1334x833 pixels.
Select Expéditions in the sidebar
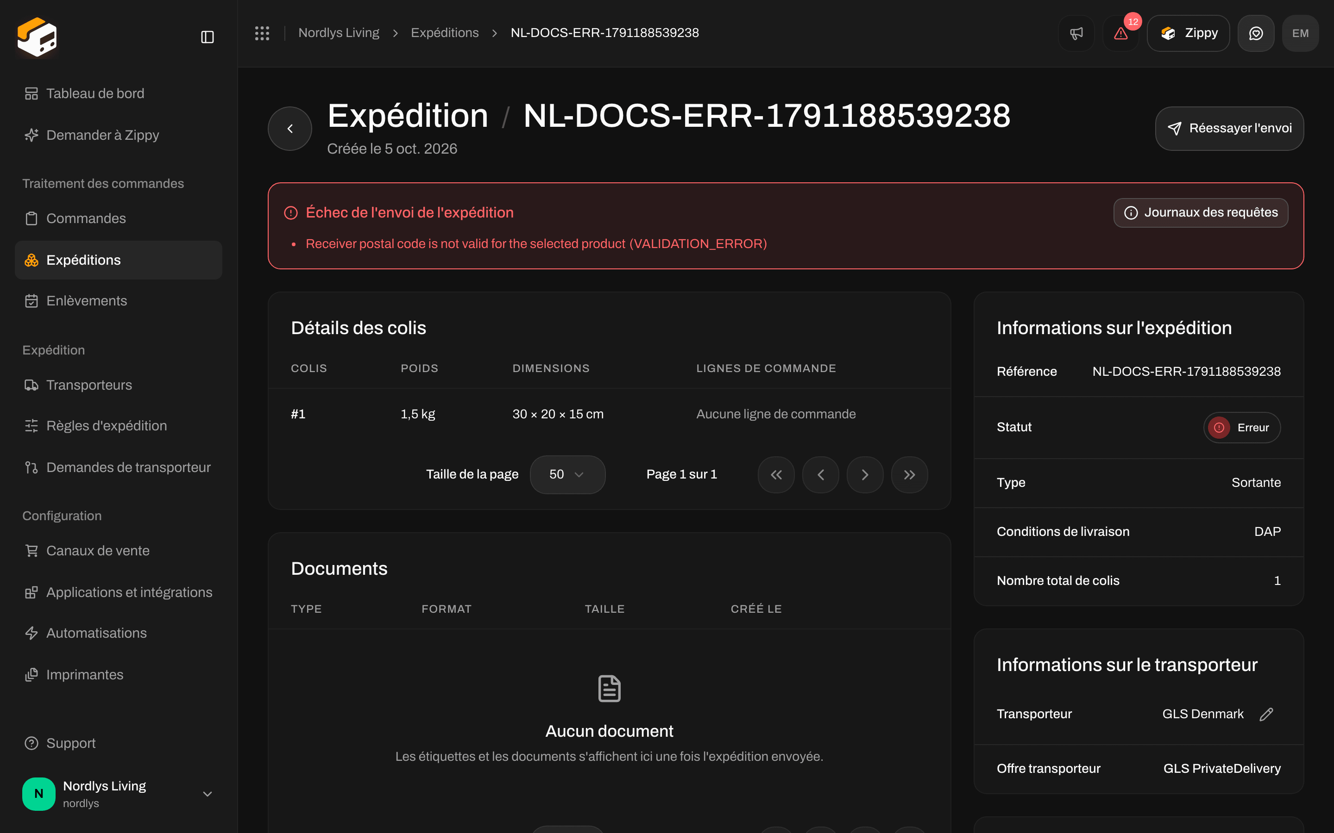click(x=119, y=260)
